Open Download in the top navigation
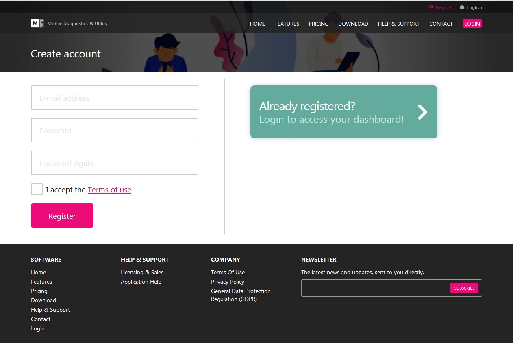This screenshot has width=513, height=343. pyautogui.click(x=353, y=24)
